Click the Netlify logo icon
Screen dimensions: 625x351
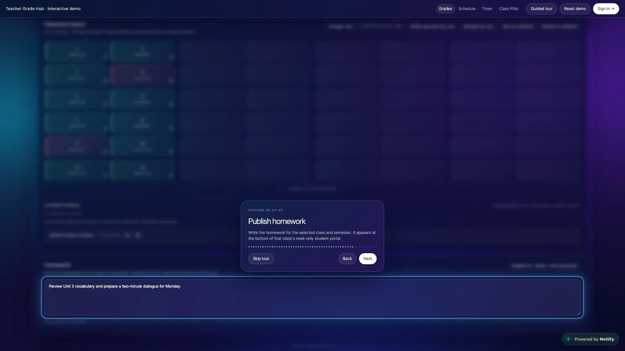point(568,339)
